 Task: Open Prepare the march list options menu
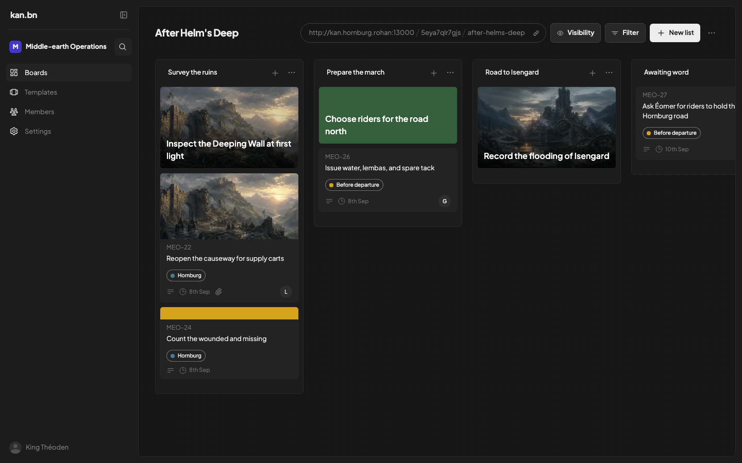pyautogui.click(x=450, y=73)
